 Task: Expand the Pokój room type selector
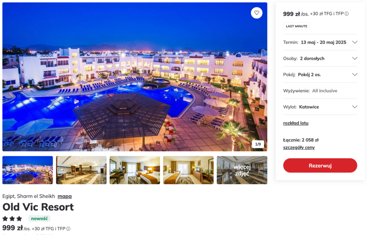point(320,75)
